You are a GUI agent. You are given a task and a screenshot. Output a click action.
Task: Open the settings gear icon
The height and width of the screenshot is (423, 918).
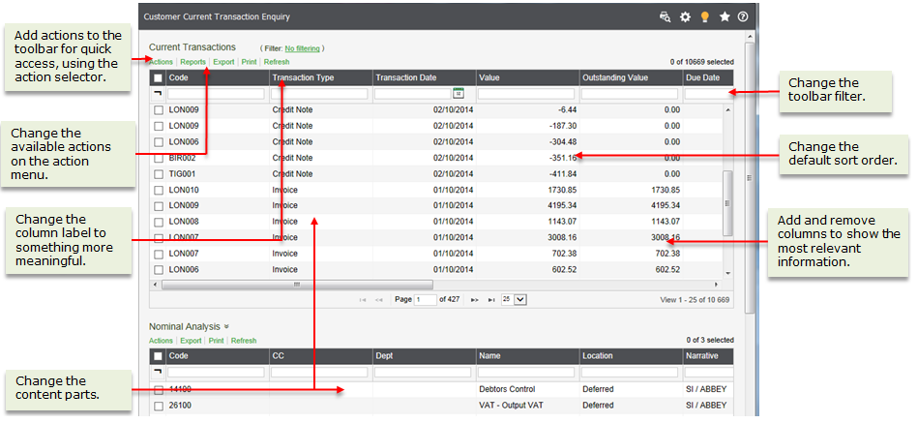[x=685, y=17]
